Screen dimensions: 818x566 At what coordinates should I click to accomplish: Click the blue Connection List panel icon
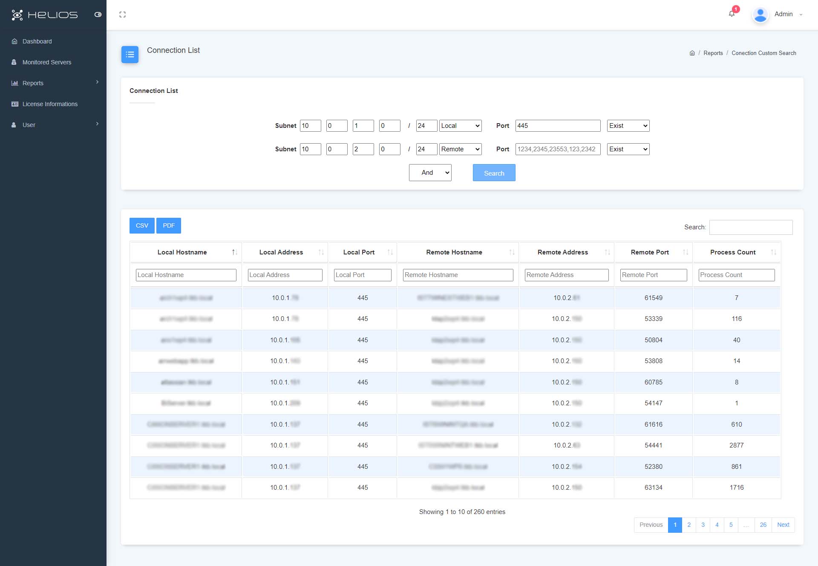[130, 55]
